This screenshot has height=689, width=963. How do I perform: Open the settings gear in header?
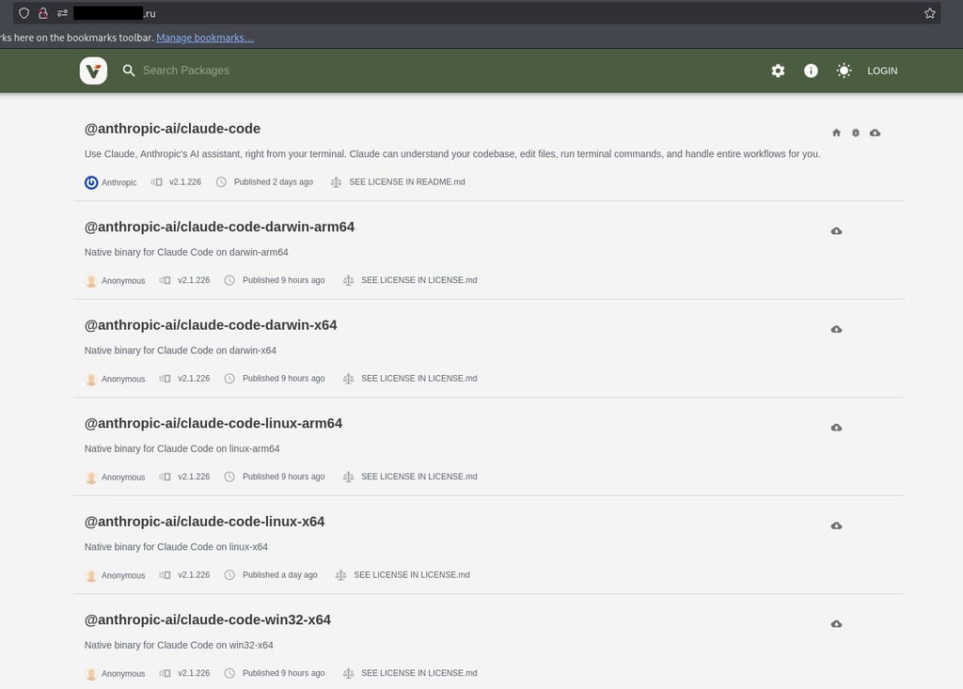(x=778, y=70)
